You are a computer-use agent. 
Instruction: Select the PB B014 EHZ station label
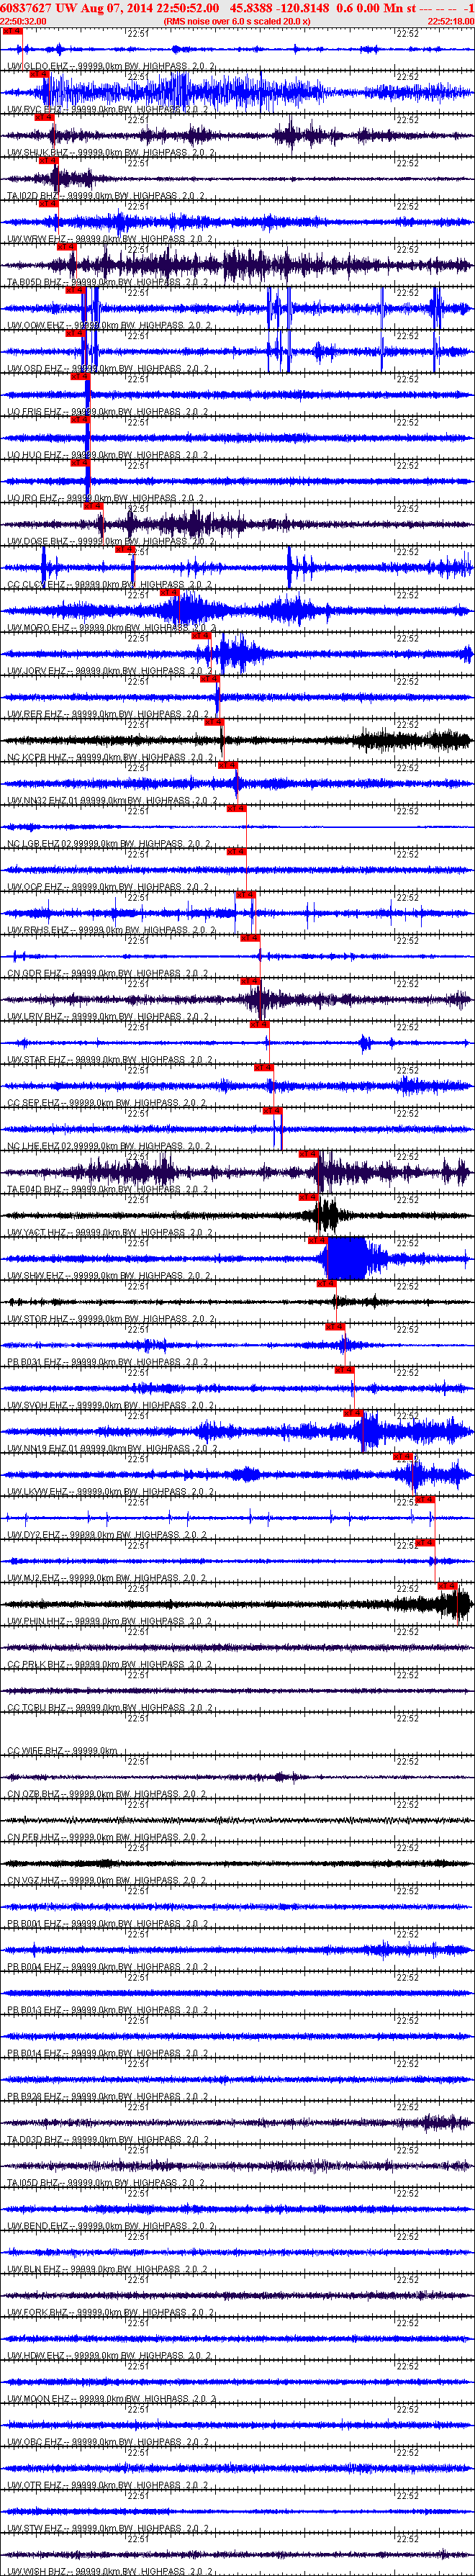(107, 2052)
